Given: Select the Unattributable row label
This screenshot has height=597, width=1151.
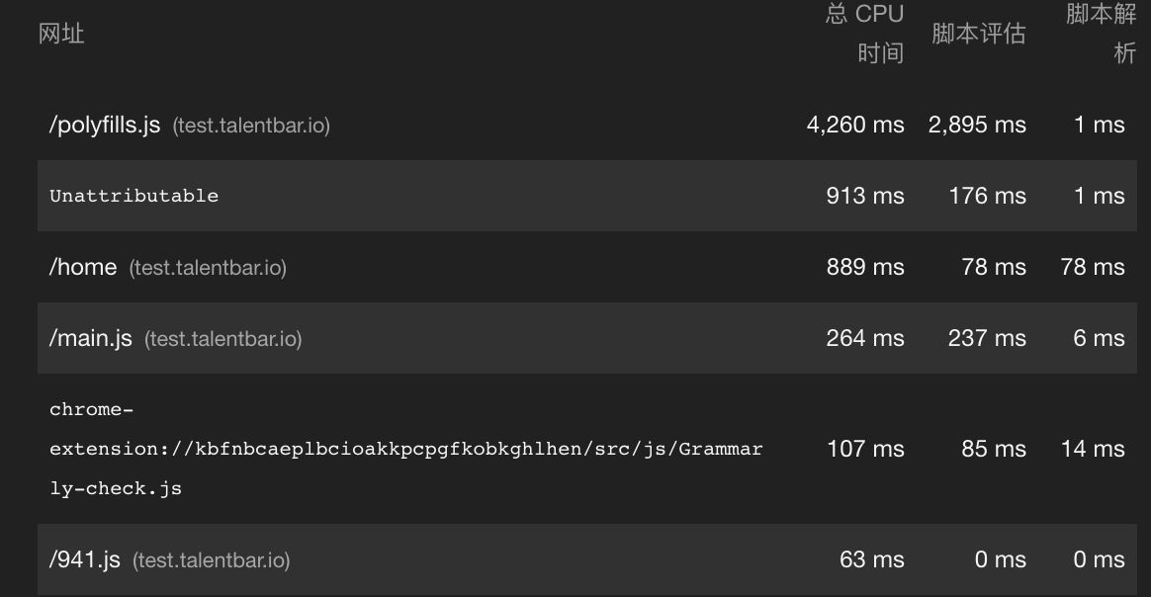Looking at the screenshot, I should [x=133, y=196].
